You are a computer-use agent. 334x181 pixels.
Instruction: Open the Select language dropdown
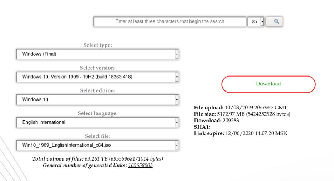97,123
